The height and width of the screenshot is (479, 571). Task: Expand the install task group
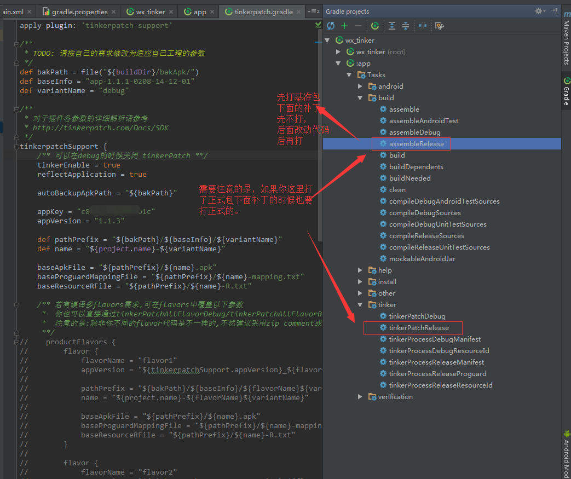click(360, 281)
